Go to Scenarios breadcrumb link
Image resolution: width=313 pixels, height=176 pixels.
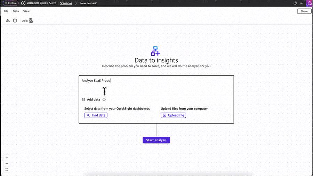(x=66, y=3)
